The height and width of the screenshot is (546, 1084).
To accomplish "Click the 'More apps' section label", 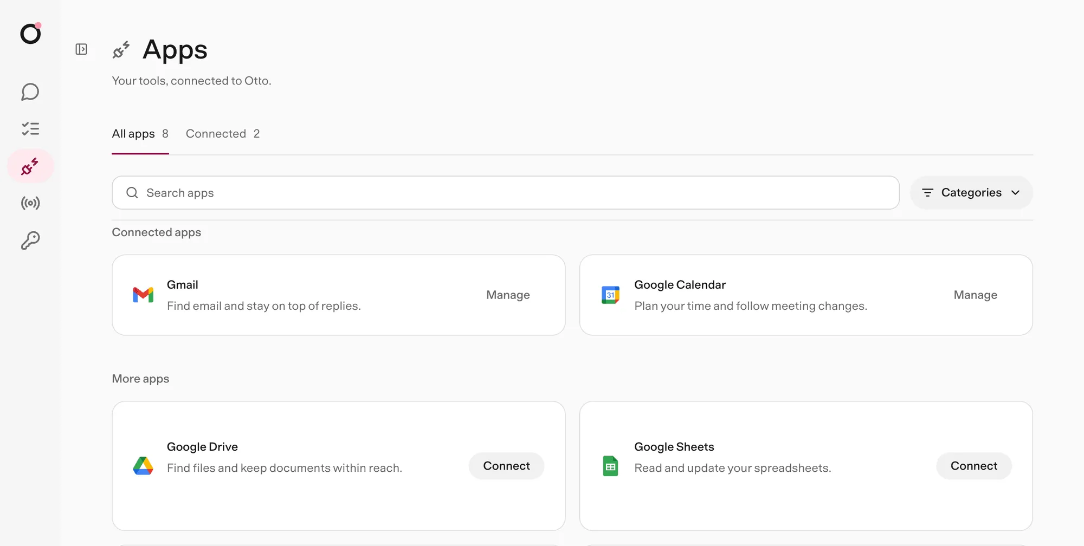I will pos(140,379).
